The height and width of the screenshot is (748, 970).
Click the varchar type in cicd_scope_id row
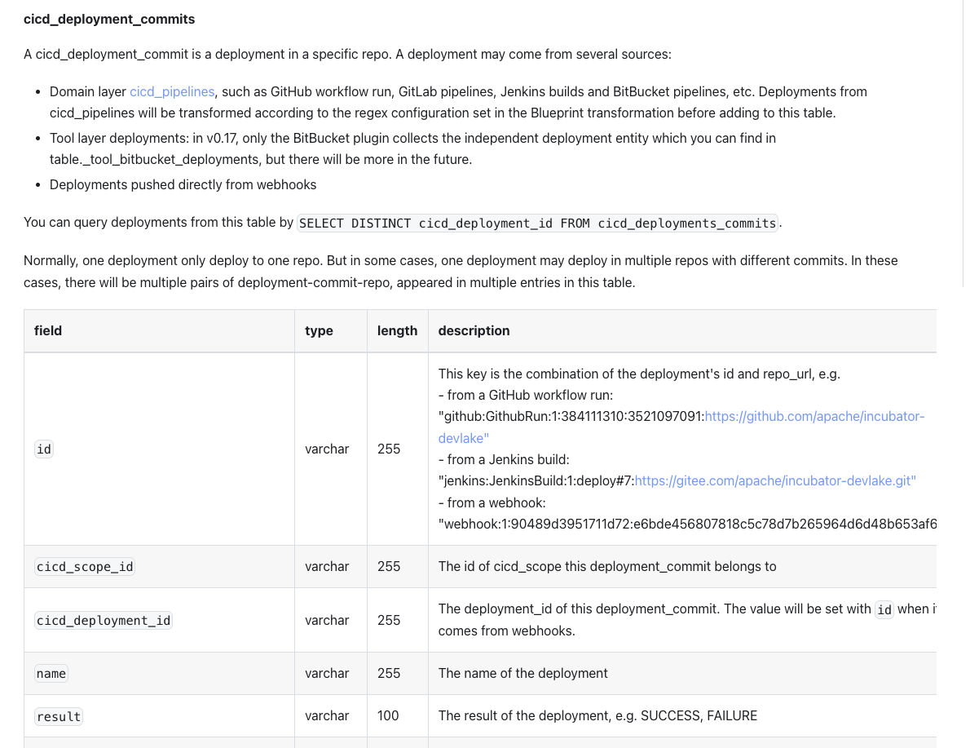[x=327, y=566]
